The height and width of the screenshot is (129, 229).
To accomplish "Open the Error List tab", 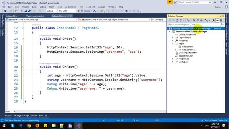I will [44, 115].
